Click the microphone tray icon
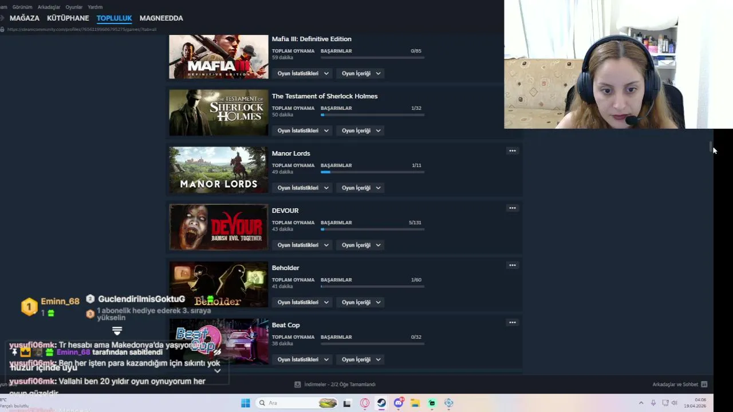 coord(653,403)
